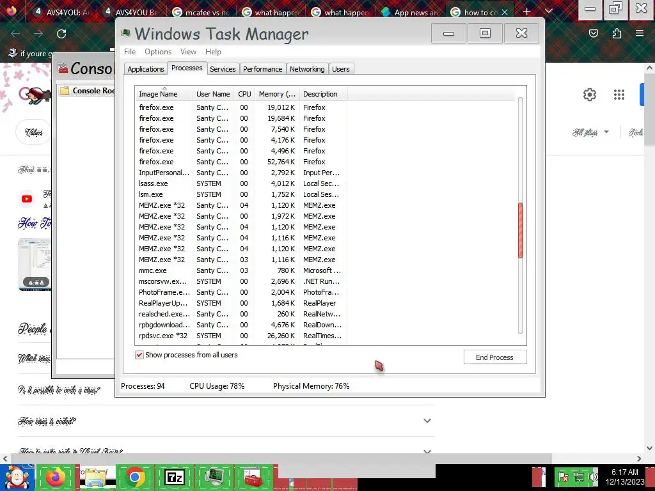The image size is (655, 491).
Task: Click the browser horizontal scrollbar right arrow
Action: coord(639,458)
